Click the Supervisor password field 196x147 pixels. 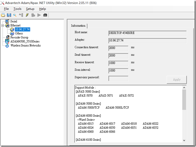119,79
